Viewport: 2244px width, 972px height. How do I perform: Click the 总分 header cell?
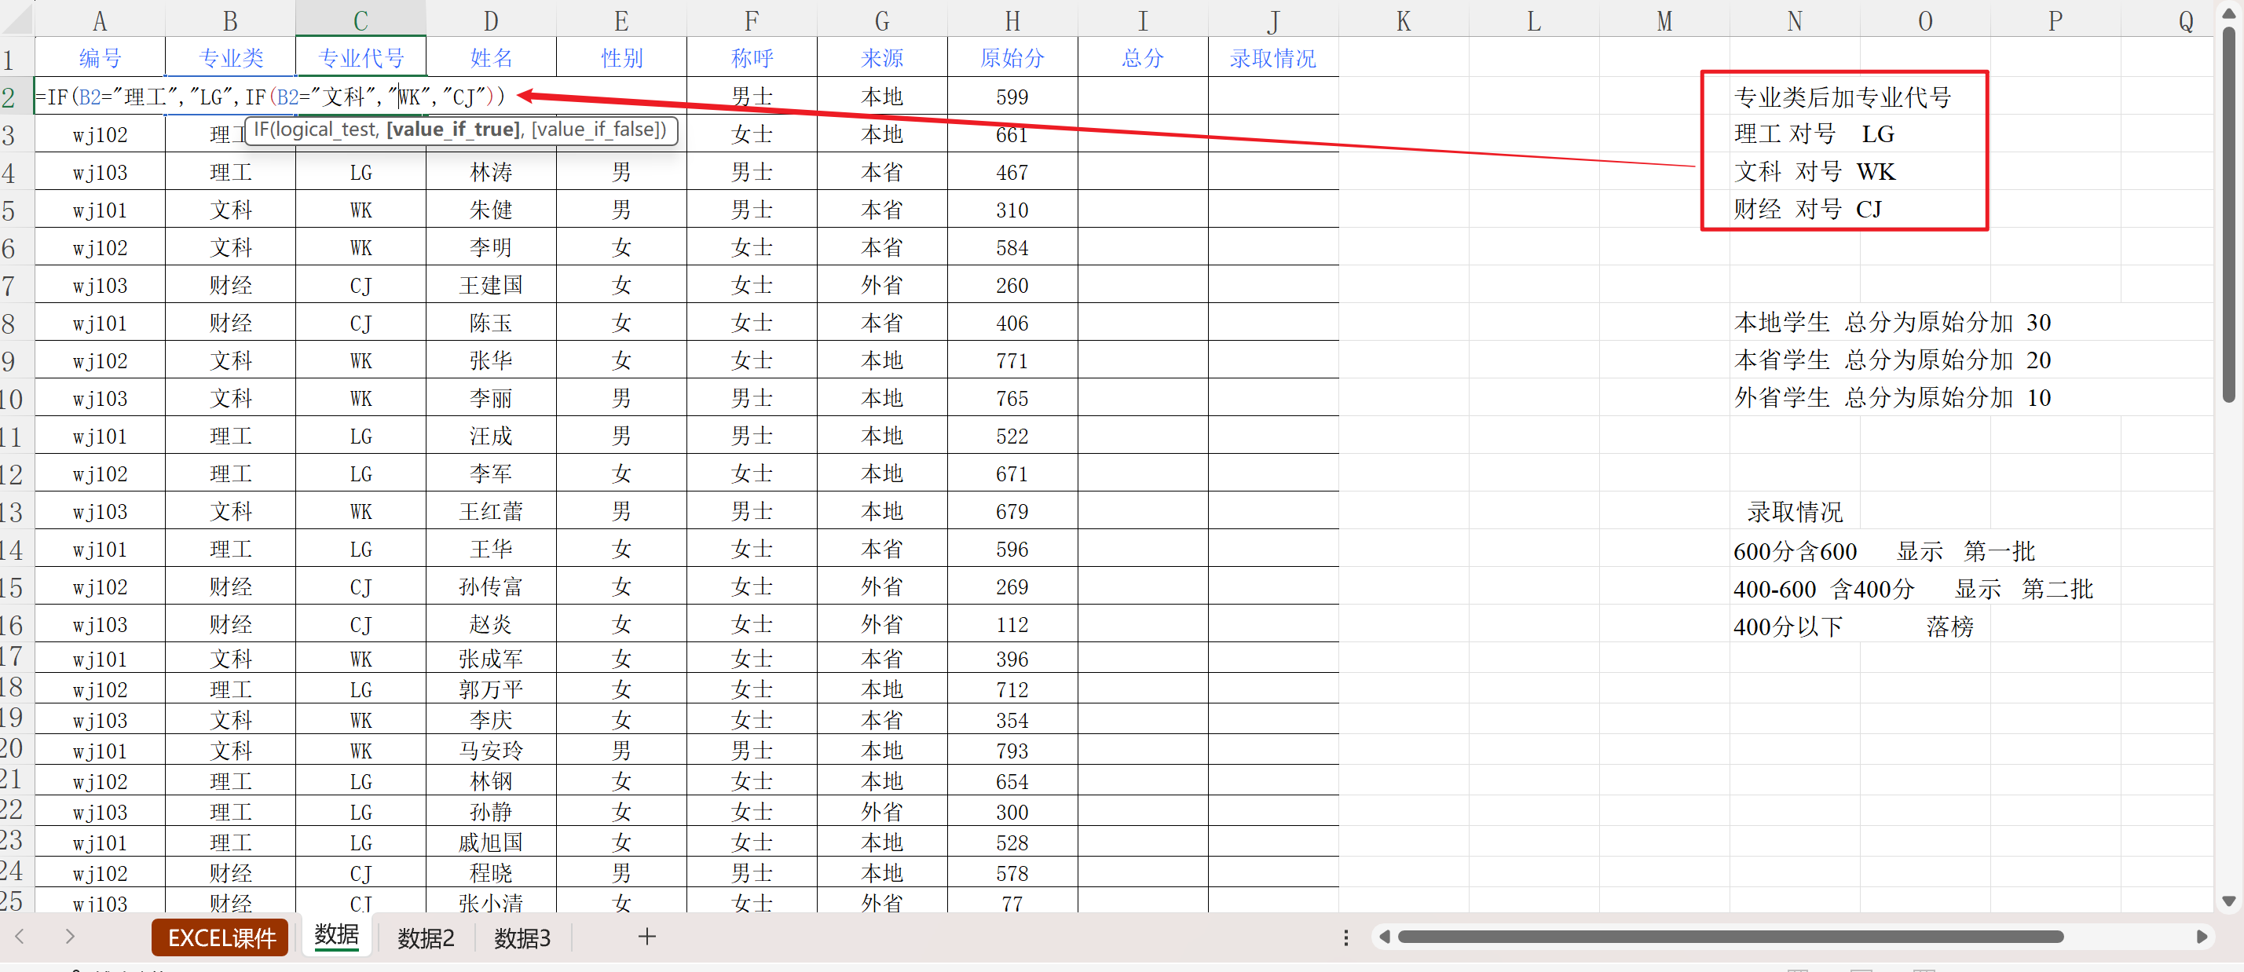pos(1142,58)
